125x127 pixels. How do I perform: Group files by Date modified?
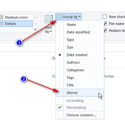pos(78,32)
